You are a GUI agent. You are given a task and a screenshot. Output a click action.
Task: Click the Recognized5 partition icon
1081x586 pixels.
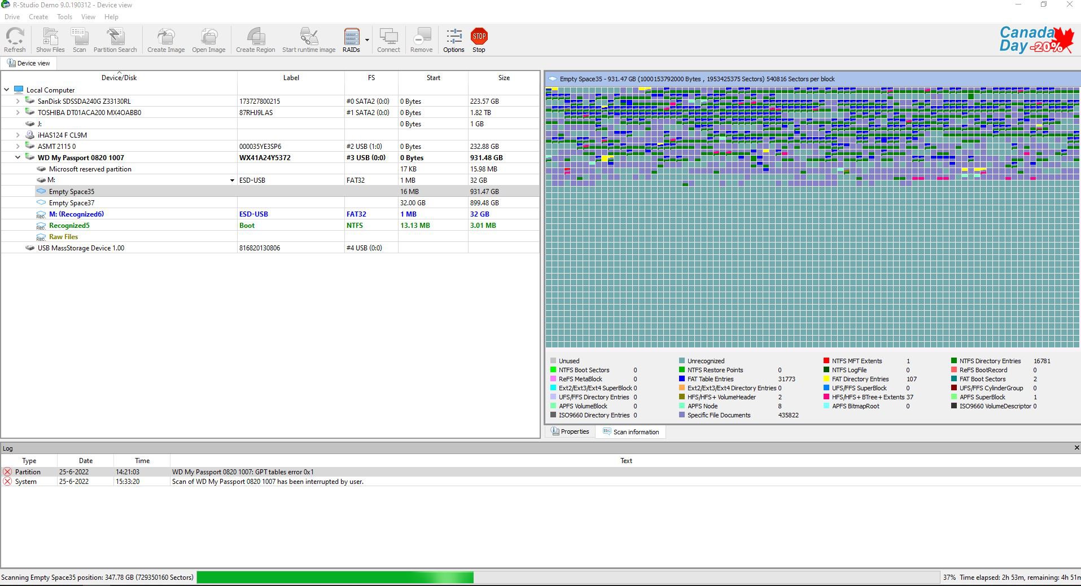tap(41, 226)
